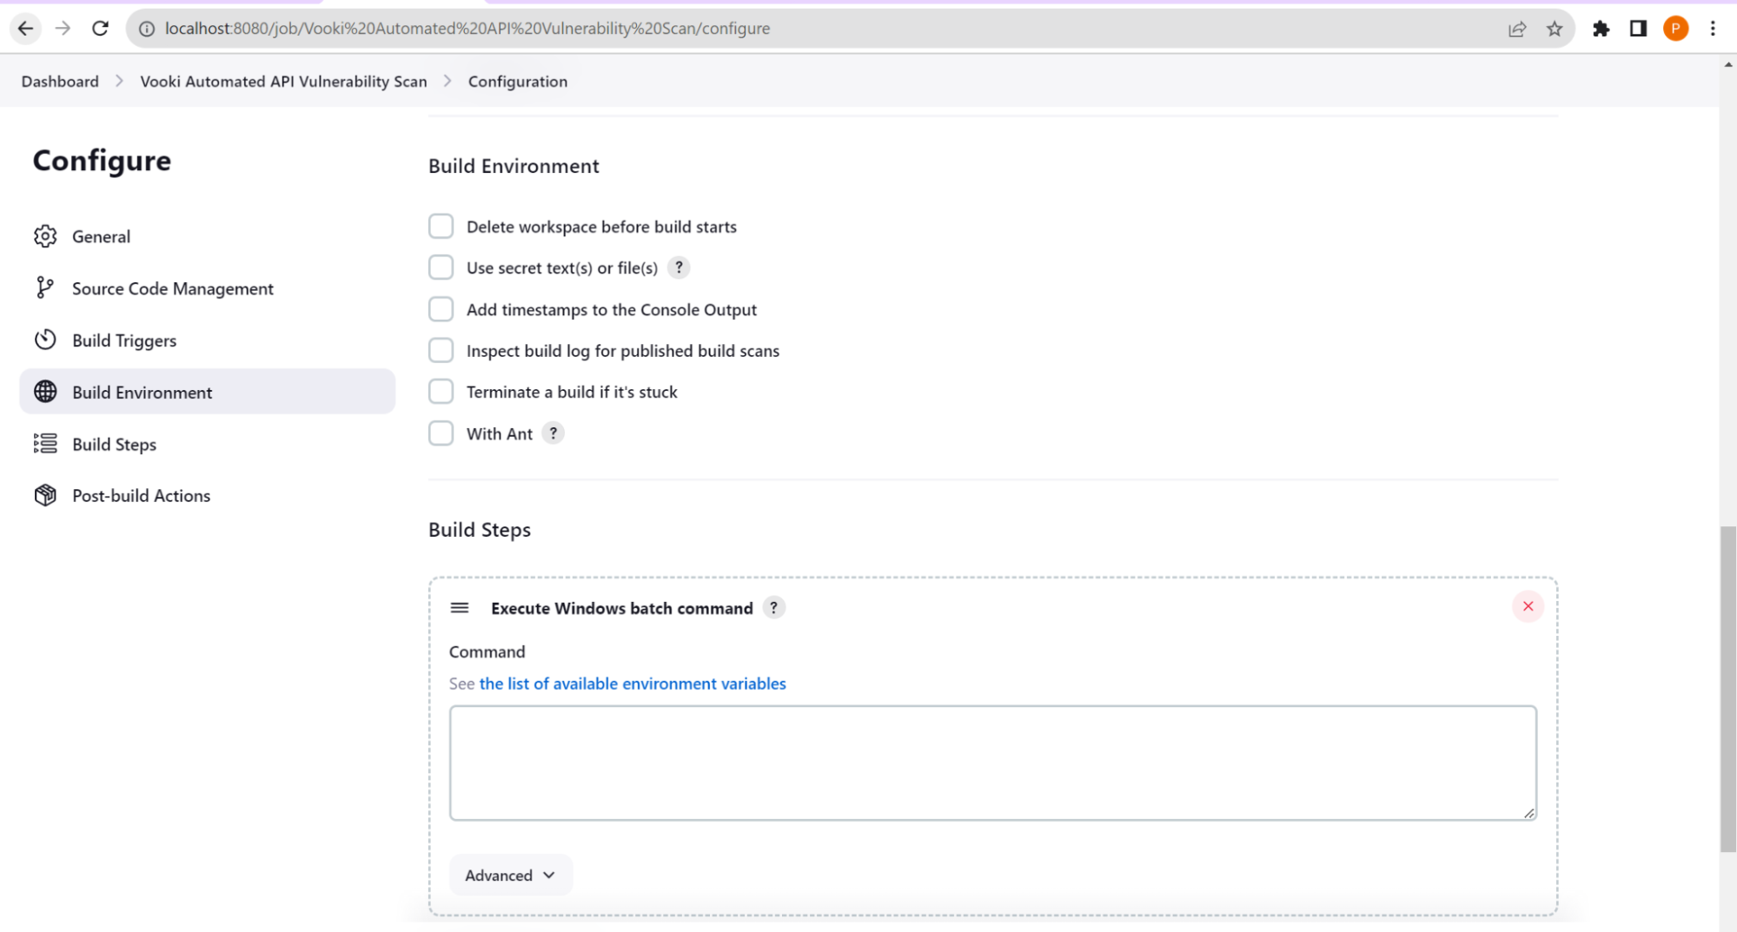Go to Build Triggers section in sidebar
This screenshot has width=1737, height=932.
[124, 340]
